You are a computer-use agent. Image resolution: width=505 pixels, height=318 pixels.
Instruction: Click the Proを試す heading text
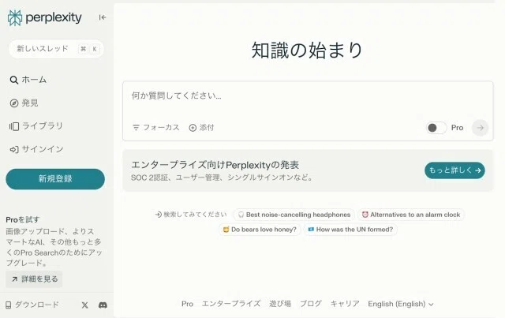(x=23, y=219)
